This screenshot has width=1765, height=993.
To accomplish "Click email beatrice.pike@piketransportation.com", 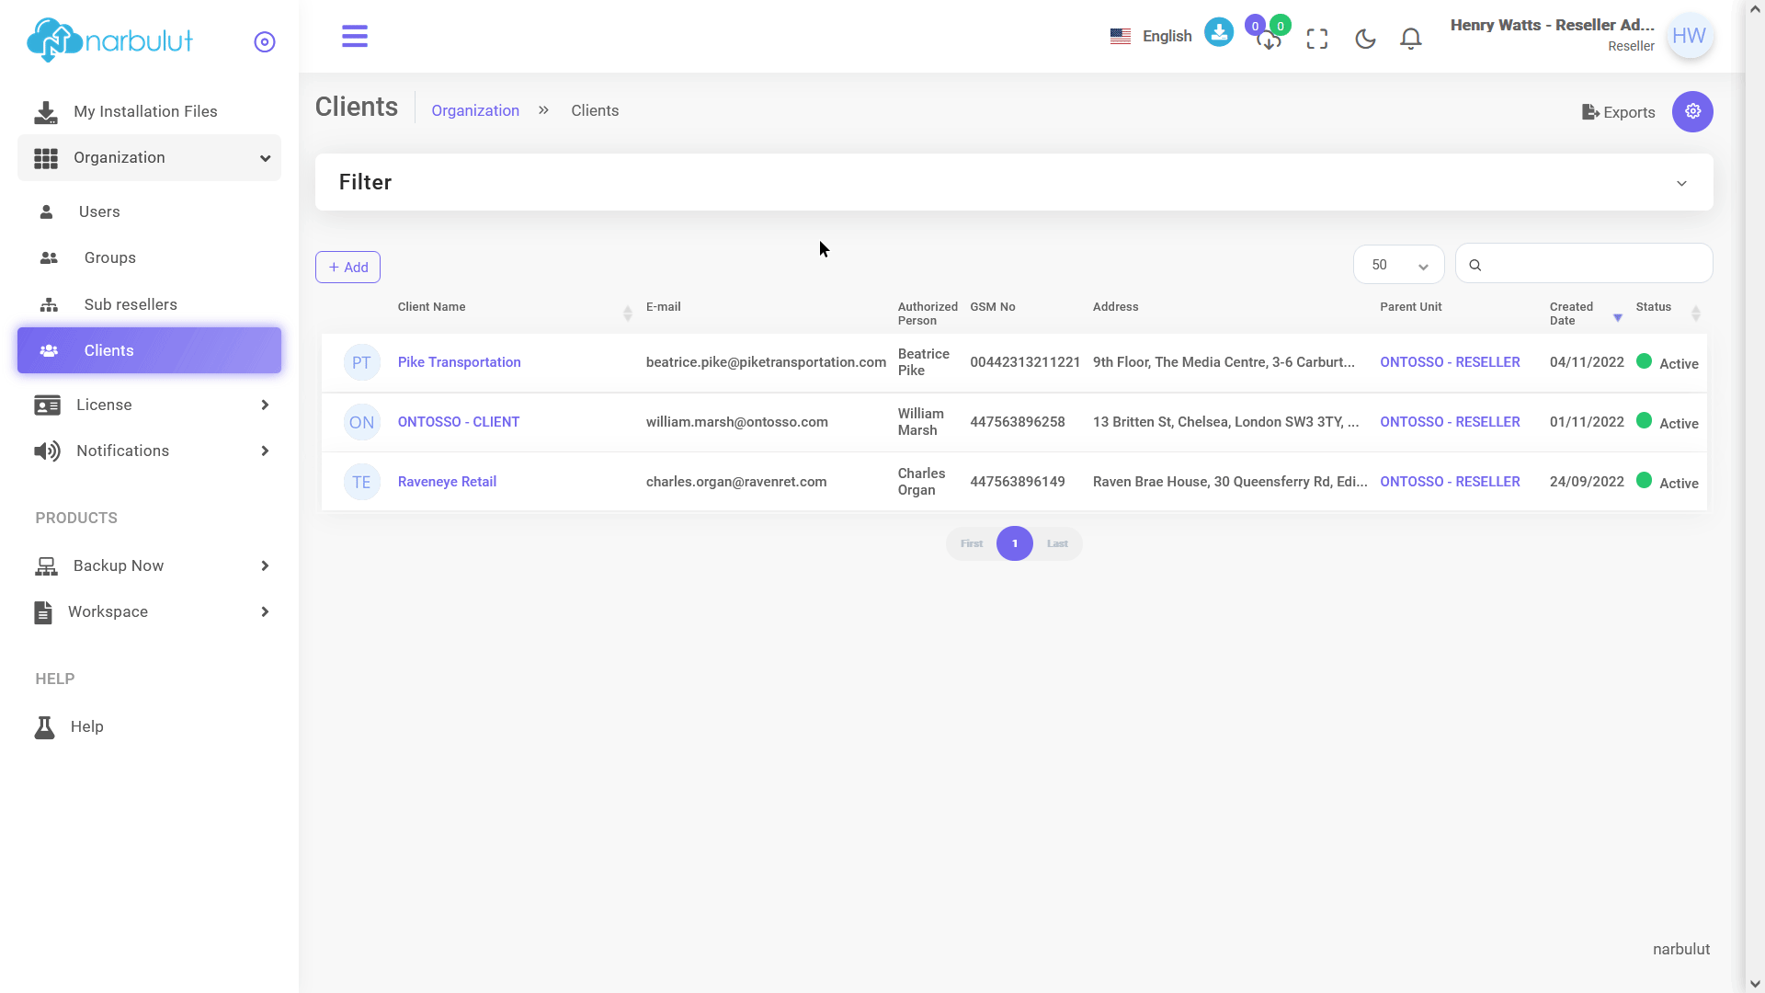I will pyautogui.click(x=766, y=362).
